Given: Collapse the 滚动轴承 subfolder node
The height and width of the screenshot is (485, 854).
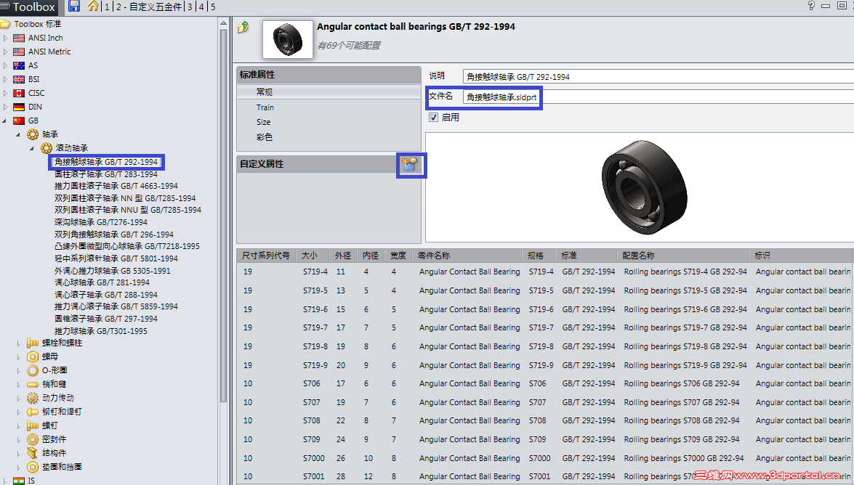Looking at the screenshot, I should [x=31, y=148].
